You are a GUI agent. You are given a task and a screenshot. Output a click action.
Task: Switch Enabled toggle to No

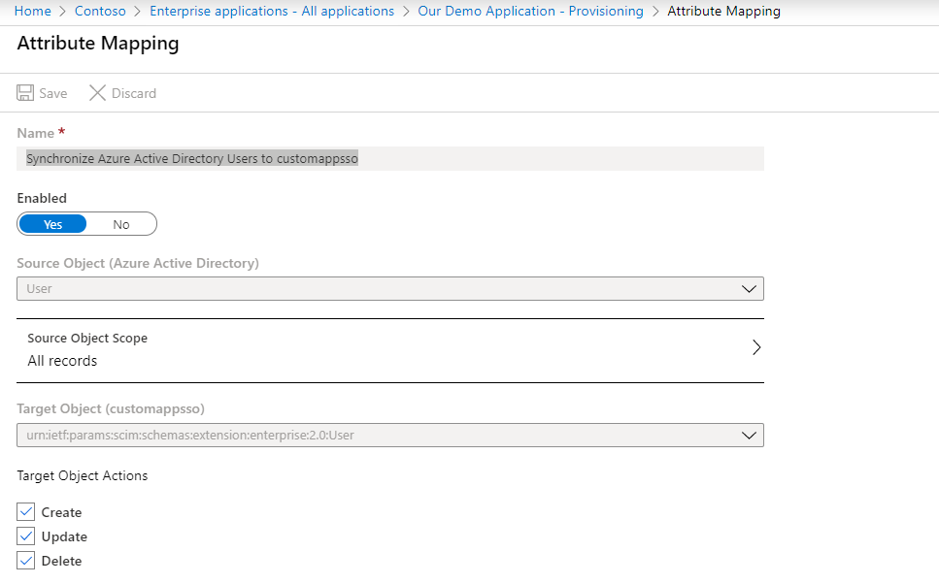pyautogui.click(x=121, y=224)
